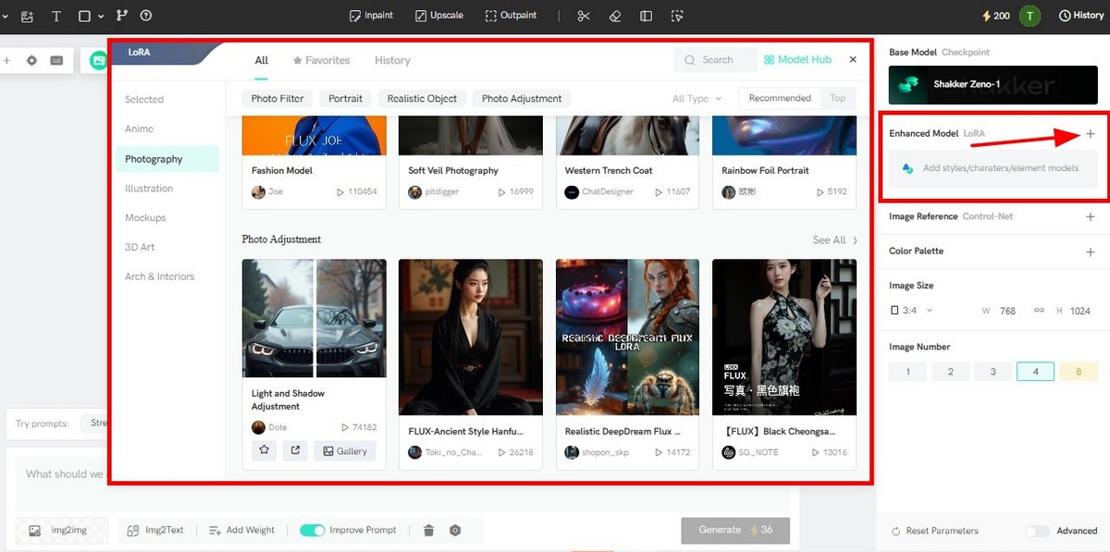Add a Color Palette with plus icon
Screen dimensions: 1110x552
(1091, 251)
